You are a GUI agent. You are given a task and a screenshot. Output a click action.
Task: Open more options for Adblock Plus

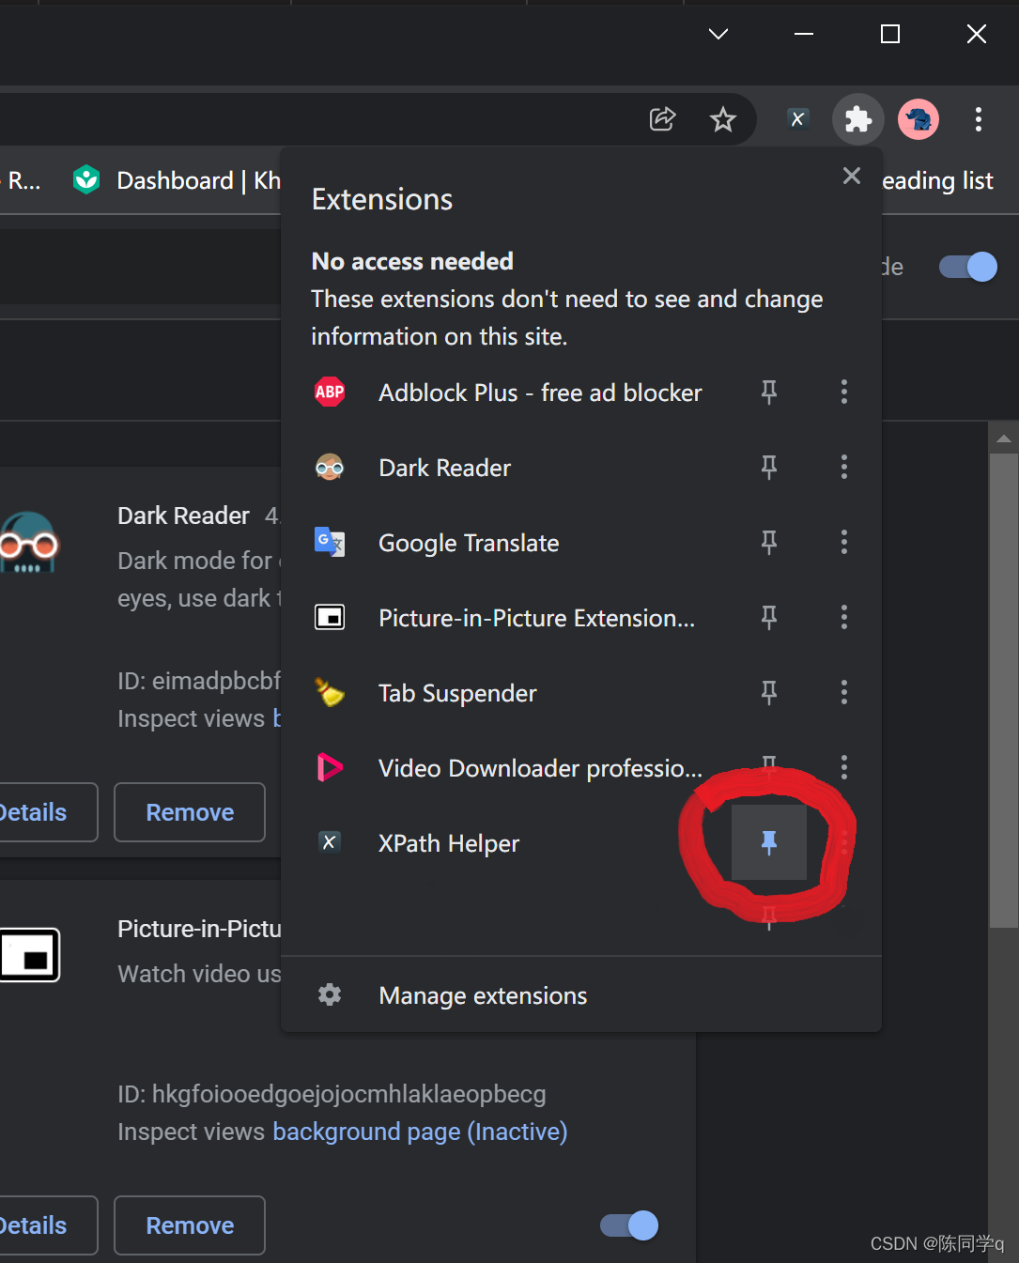pos(844,392)
